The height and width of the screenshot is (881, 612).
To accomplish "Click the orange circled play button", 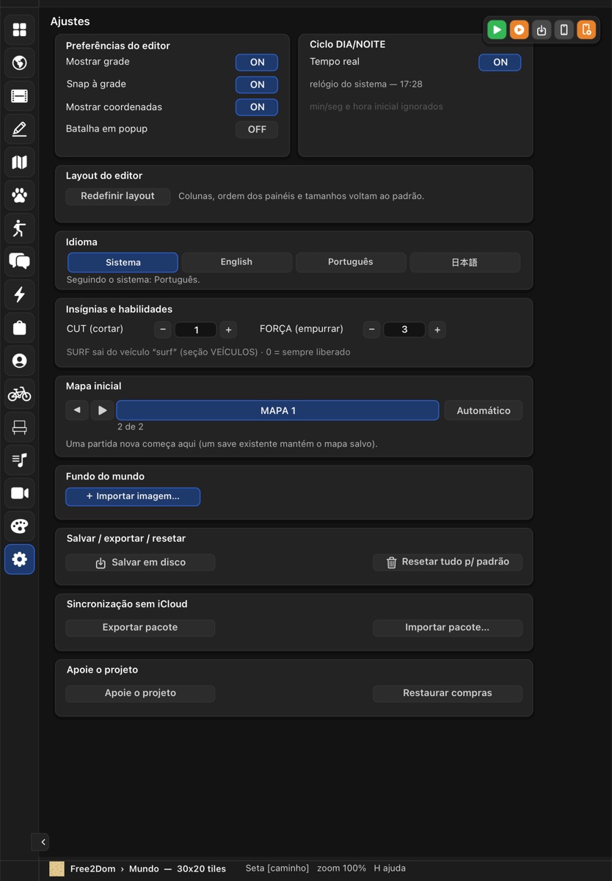I will [519, 29].
